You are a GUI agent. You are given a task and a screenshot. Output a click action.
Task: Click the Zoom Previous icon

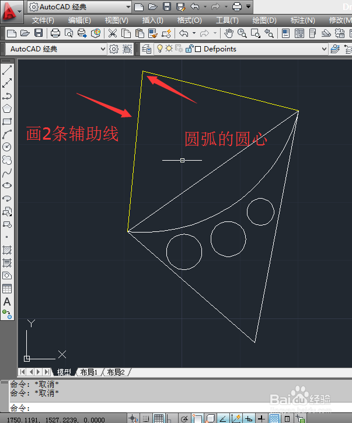pos(269,33)
